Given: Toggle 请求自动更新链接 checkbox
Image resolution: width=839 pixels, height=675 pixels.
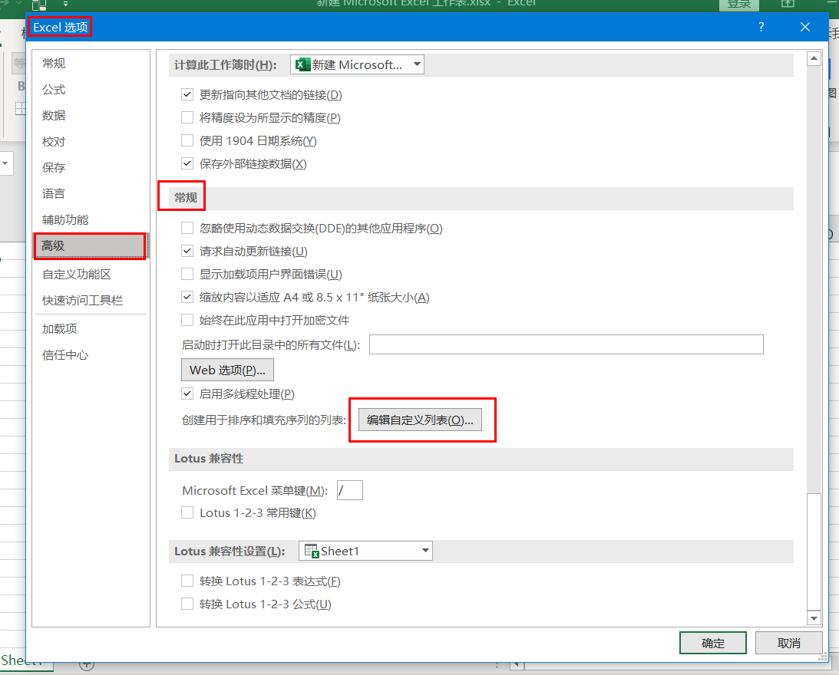Looking at the screenshot, I should (x=187, y=251).
